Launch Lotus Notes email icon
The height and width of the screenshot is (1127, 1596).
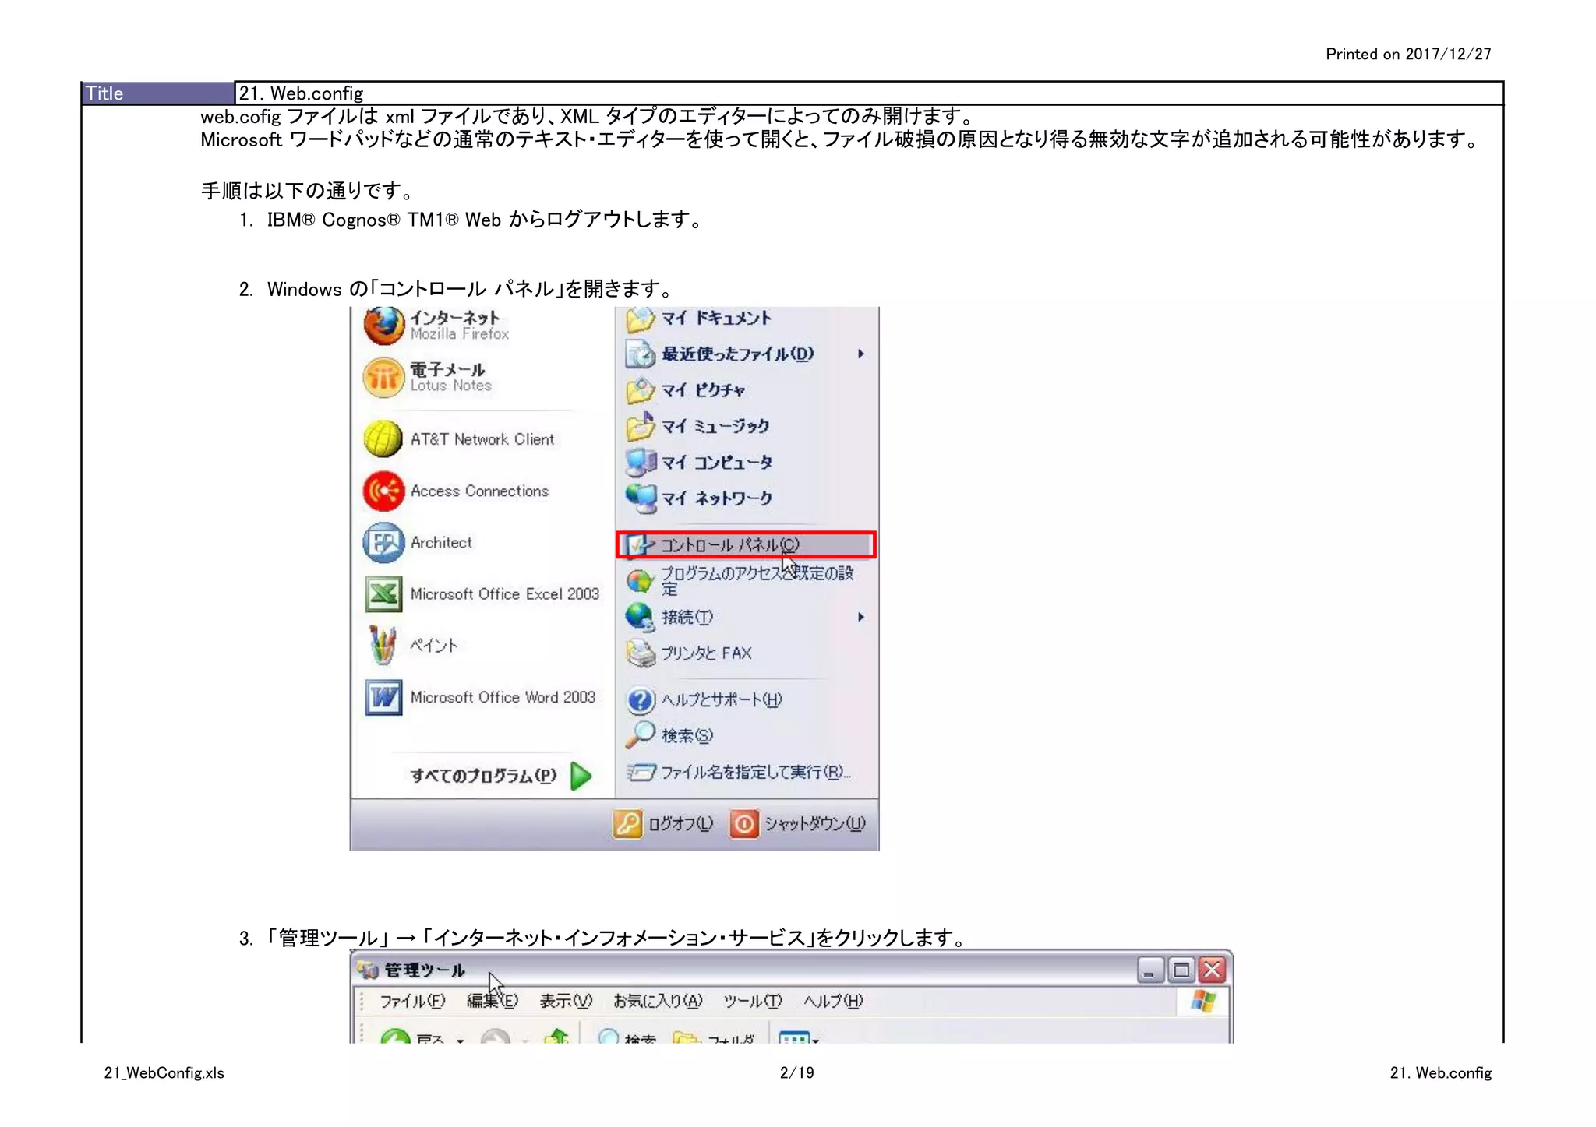pyautogui.click(x=383, y=377)
